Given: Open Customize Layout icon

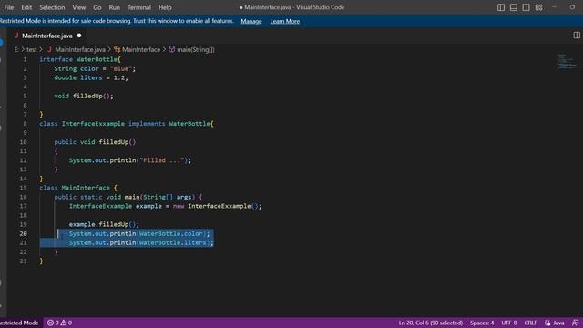Looking at the screenshot, I should point(538,7).
